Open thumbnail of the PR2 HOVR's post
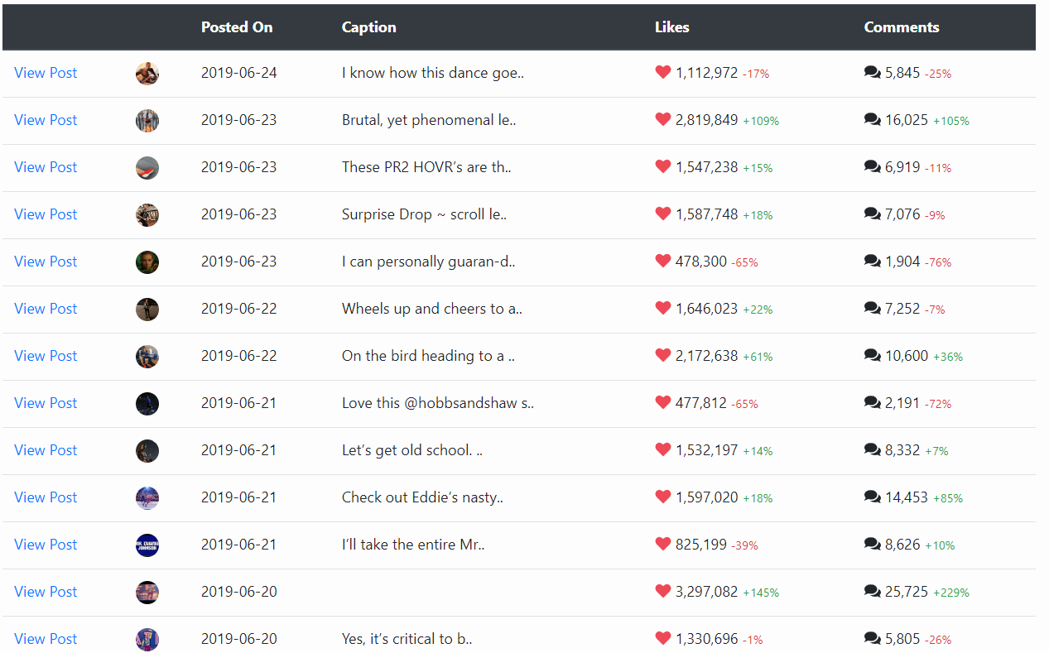This screenshot has width=1049, height=653. click(x=147, y=167)
